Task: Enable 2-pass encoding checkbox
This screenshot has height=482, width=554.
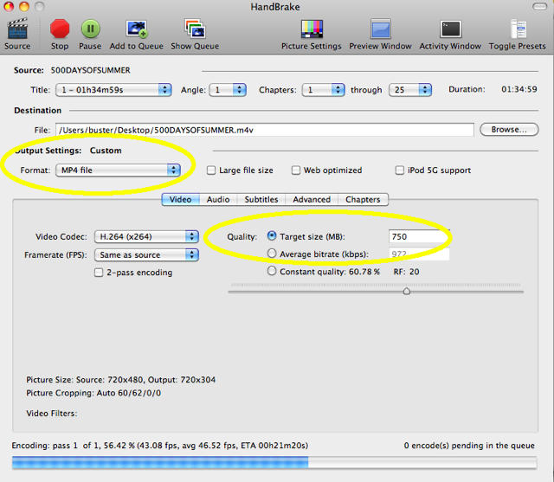Action: (x=99, y=273)
